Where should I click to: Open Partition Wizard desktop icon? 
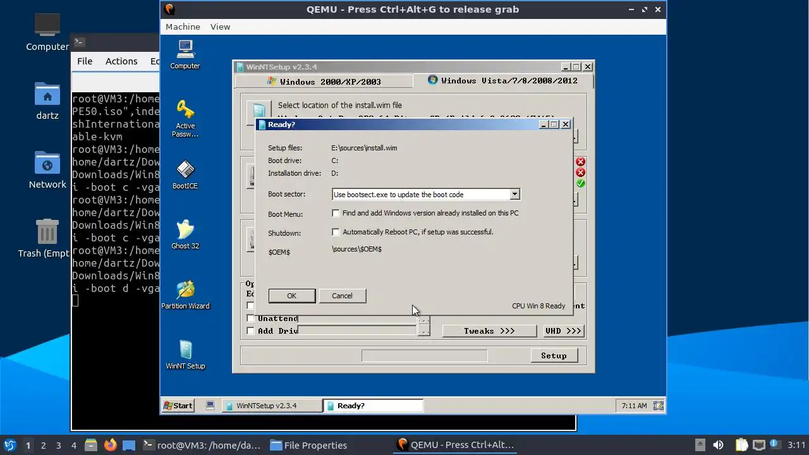[x=185, y=294]
